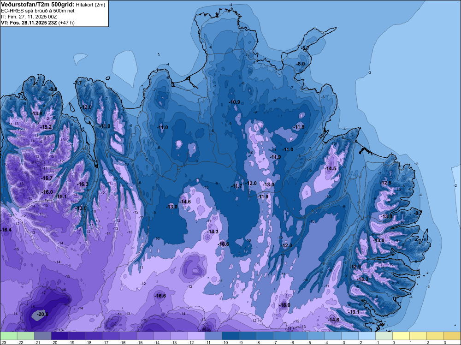
Task: Click the -14.5 temperature label
Action: coord(330,168)
